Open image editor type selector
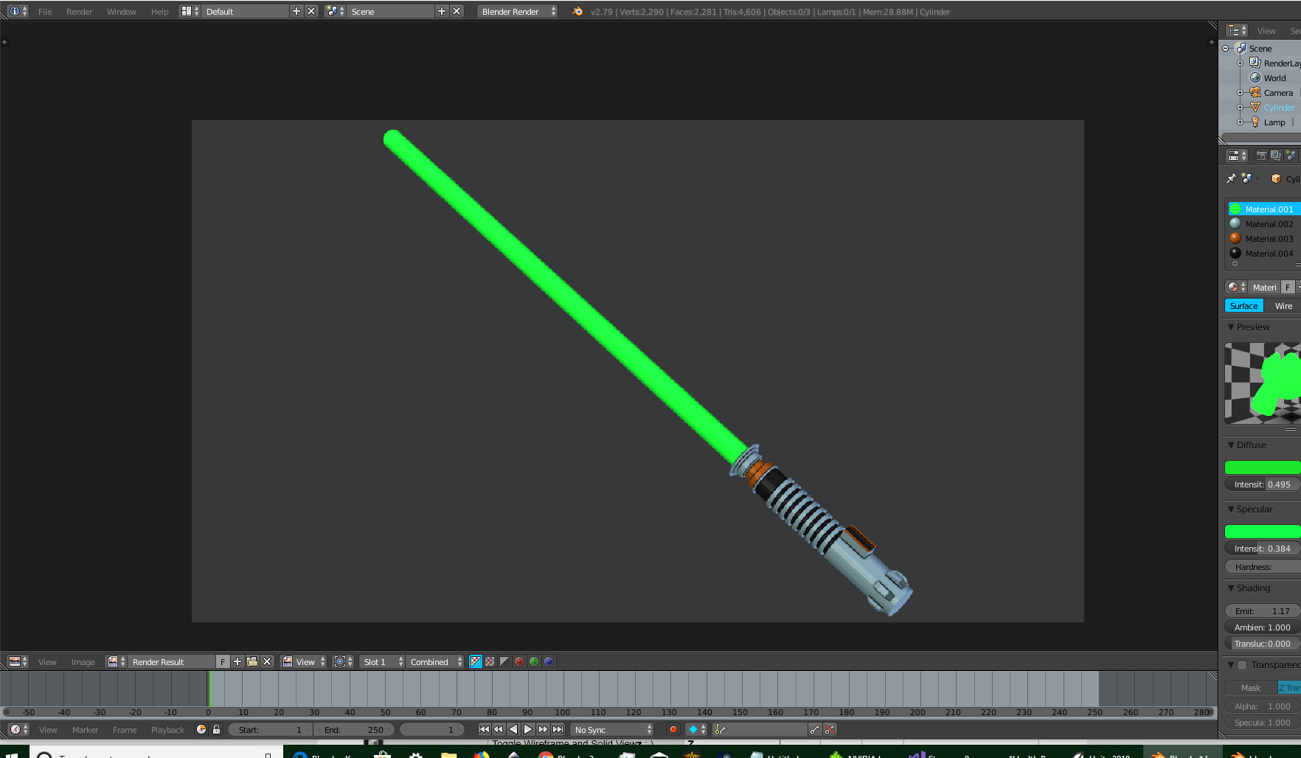 pos(18,662)
